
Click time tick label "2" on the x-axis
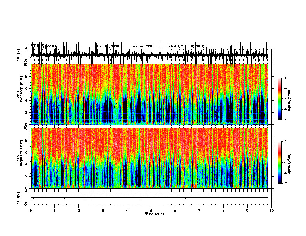click(x=79, y=211)
